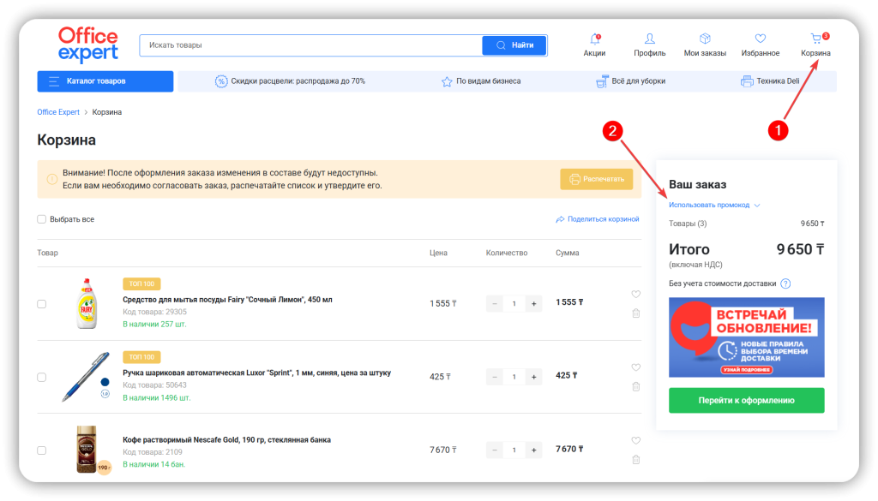Click the Office Expert logo

[88, 45]
